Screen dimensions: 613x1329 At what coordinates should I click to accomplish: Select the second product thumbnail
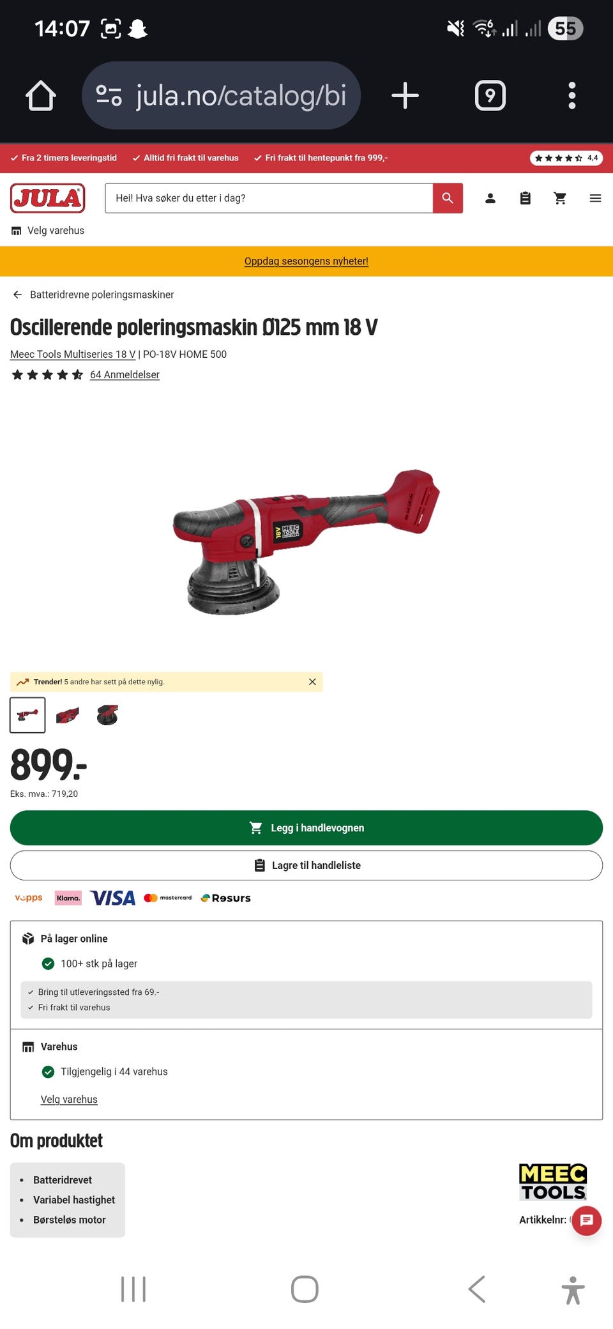[x=67, y=715]
